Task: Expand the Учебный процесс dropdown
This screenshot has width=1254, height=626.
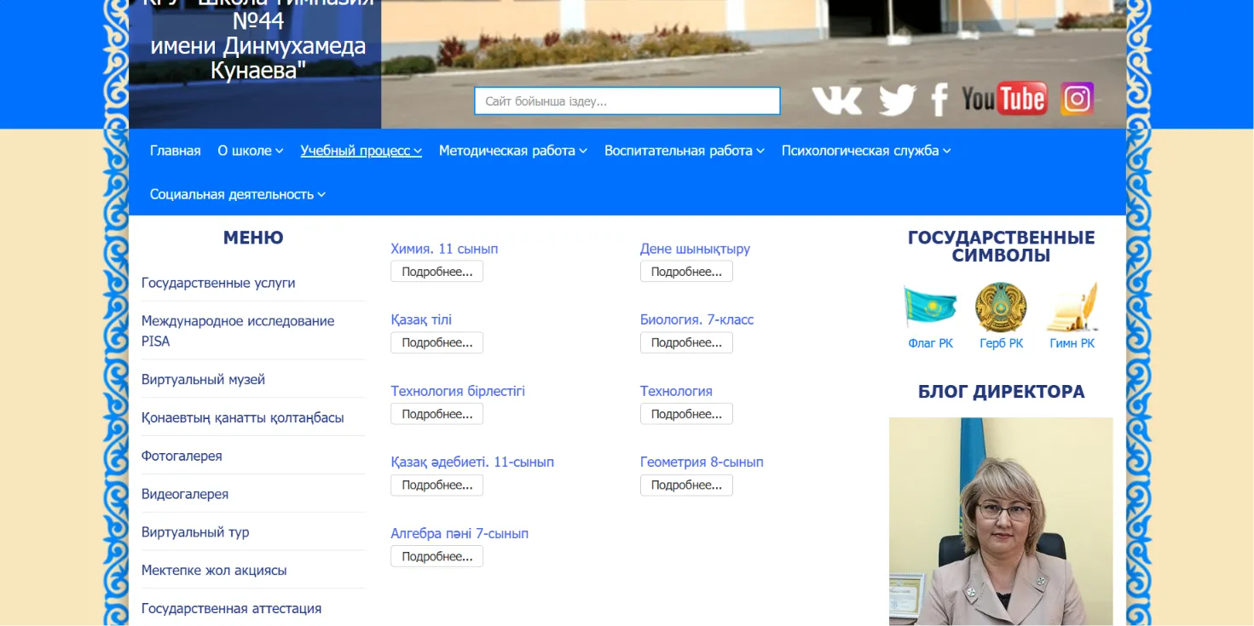Action: (361, 151)
